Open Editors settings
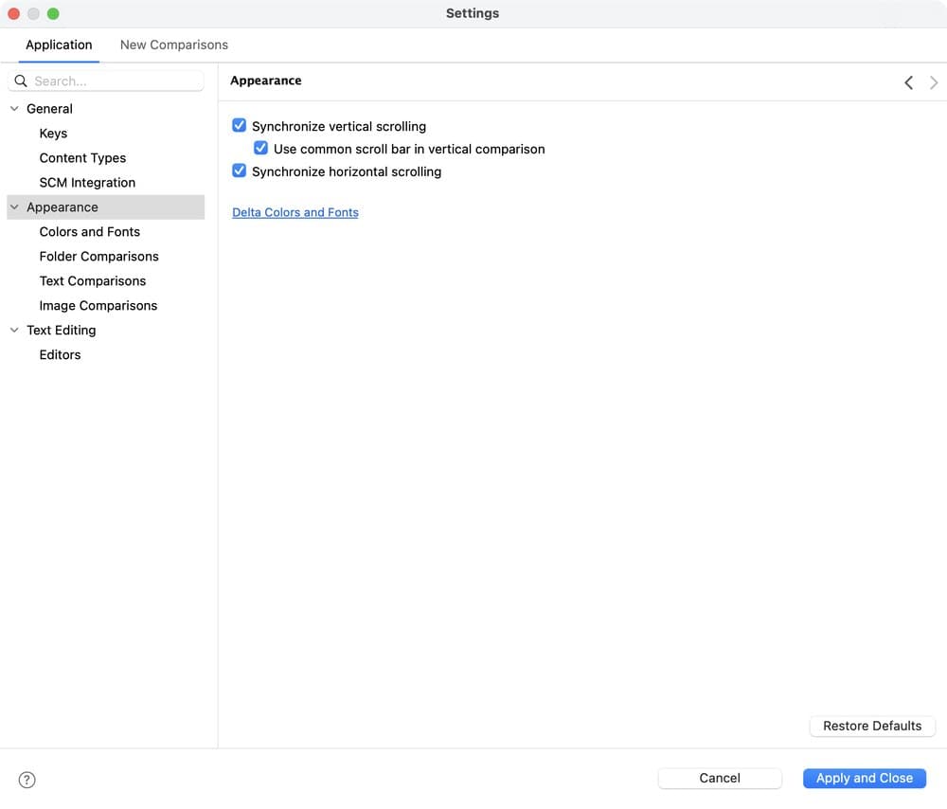Viewport: 947px width, 809px height. 60,355
